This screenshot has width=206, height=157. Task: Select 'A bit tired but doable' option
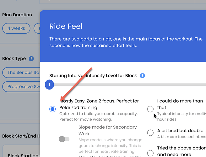pyautogui.click(x=150, y=133)
